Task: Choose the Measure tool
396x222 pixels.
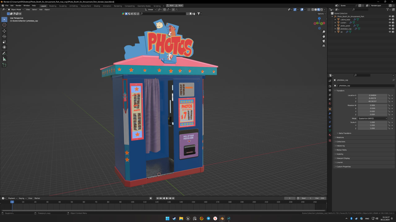Action: 4,59
